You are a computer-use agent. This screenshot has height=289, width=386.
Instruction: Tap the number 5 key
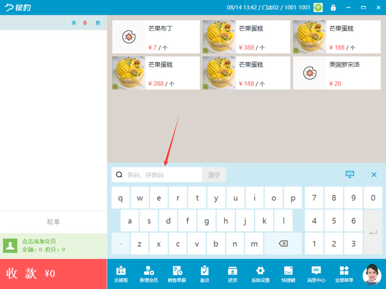334,221
